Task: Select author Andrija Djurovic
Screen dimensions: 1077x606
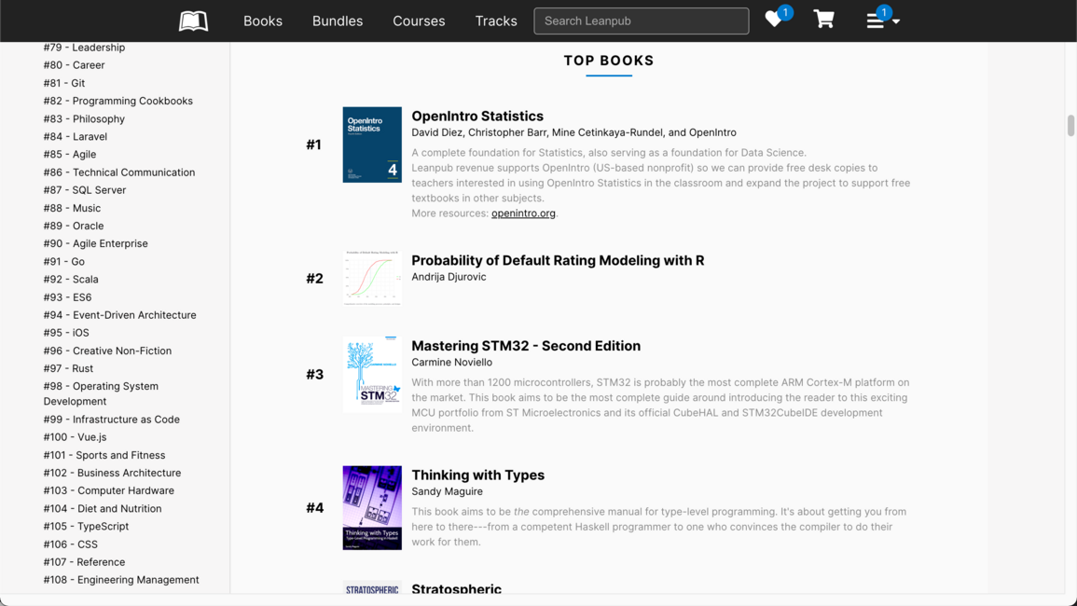Action: [449, 277]
